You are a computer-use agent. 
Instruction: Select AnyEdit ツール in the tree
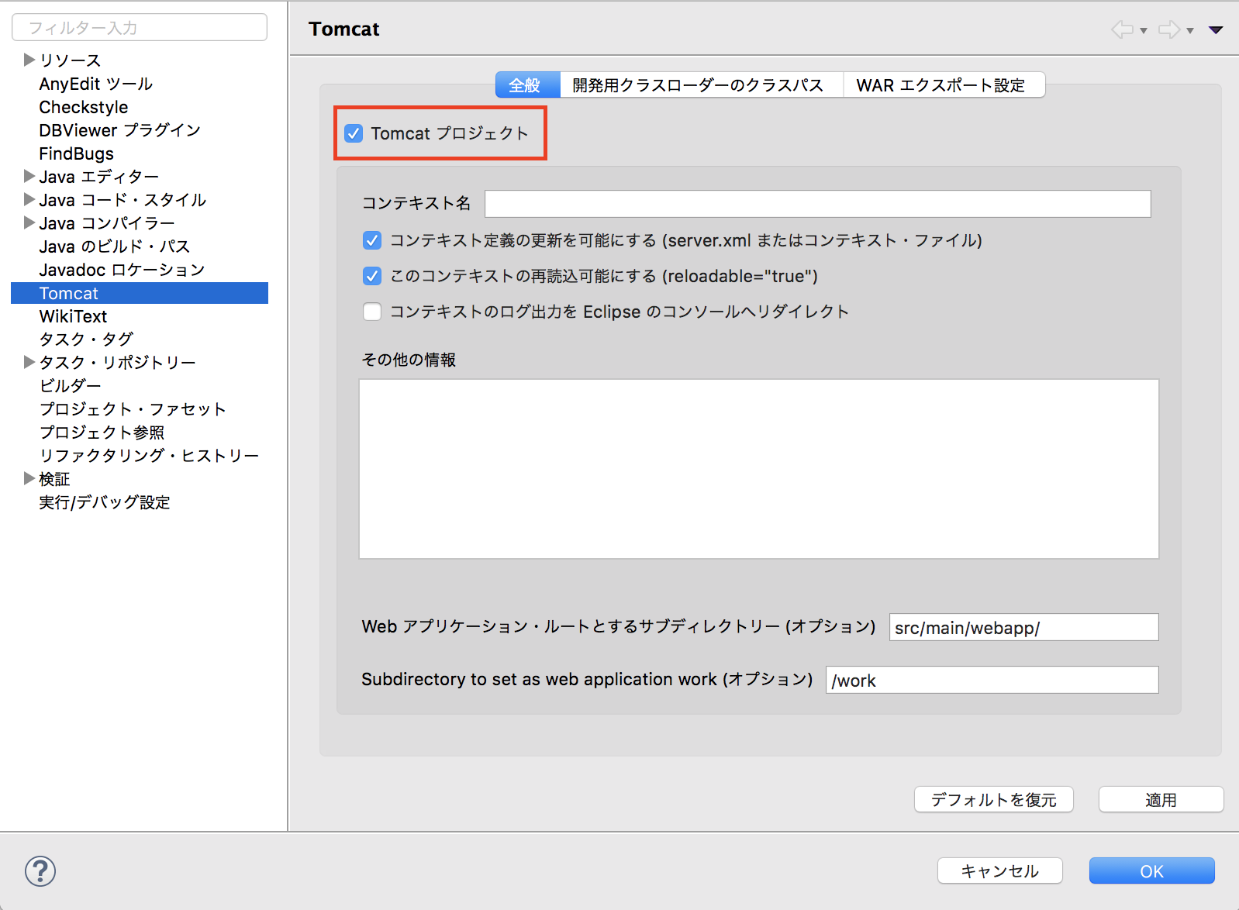tap(95, 84)
